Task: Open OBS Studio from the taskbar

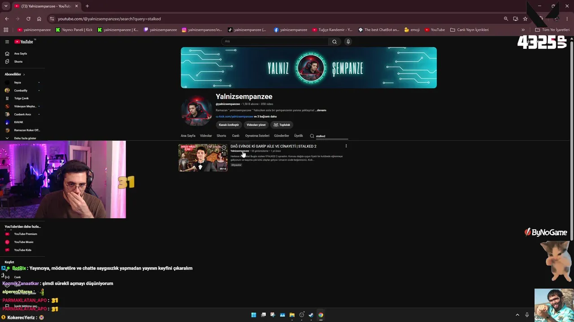Action: (301, 315)
